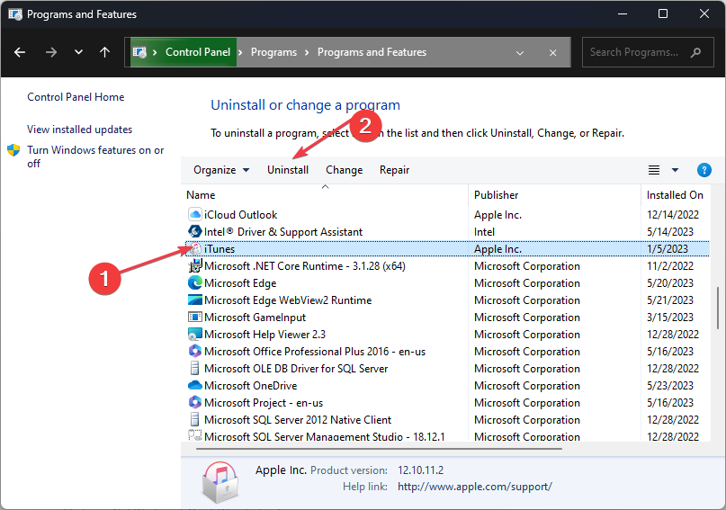Select Microsoft Edge WebView2 Runtime name
Screen dimensions: 726x510
pyautogui.click(x=288, y=300)
